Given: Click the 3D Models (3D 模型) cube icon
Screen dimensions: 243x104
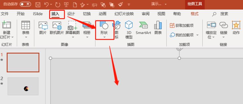Looking at the screenshot, I should 129,25.
